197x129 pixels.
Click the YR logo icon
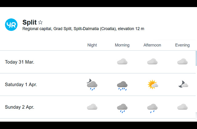tap(11, 25)
